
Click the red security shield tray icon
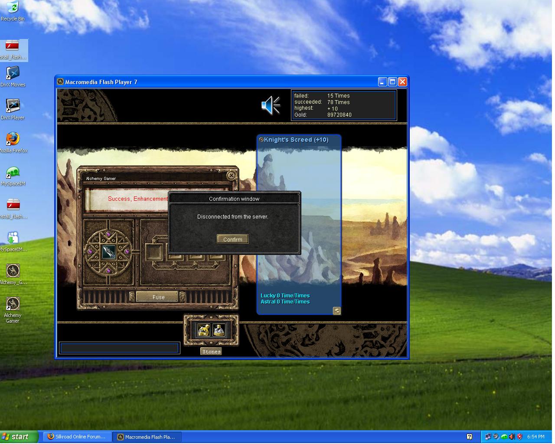(x=519, y=437)
